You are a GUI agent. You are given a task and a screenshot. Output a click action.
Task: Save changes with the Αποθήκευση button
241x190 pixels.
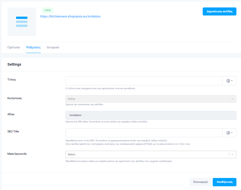coord(224,182)
